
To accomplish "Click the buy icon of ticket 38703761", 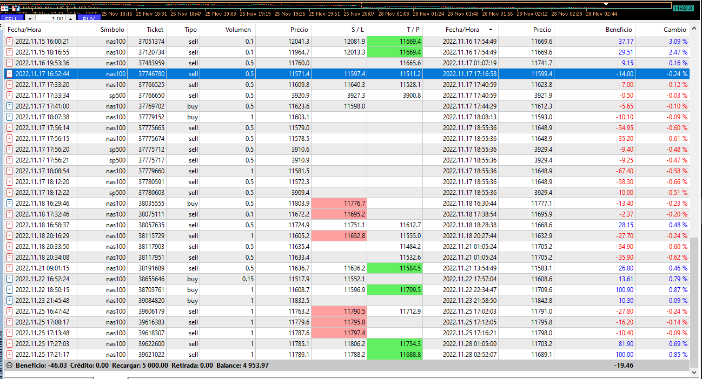I will click(x=9, y=289).
